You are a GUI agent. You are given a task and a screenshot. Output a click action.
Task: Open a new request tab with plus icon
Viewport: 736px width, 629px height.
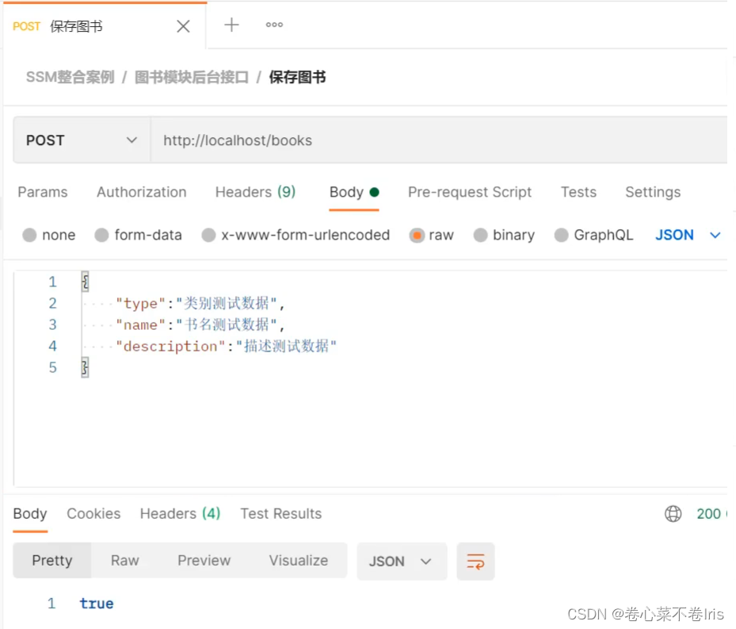[231, 25]
